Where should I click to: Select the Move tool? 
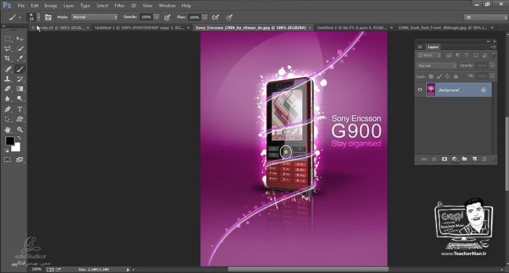pyautogui.click(x=20, y=39)
